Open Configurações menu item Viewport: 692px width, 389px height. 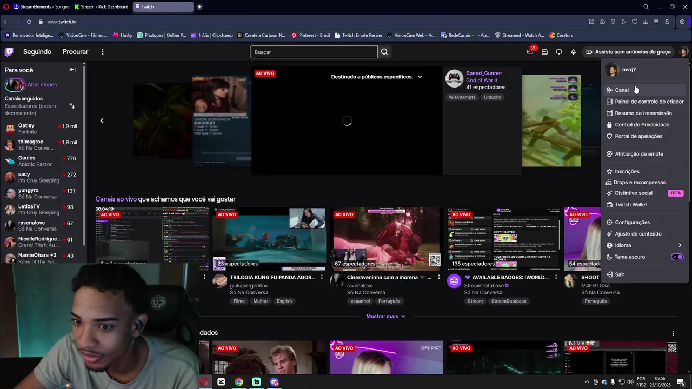point(645,222)
